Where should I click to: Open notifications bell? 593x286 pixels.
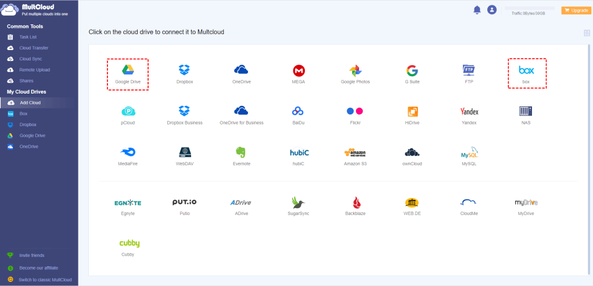[477, 10]
